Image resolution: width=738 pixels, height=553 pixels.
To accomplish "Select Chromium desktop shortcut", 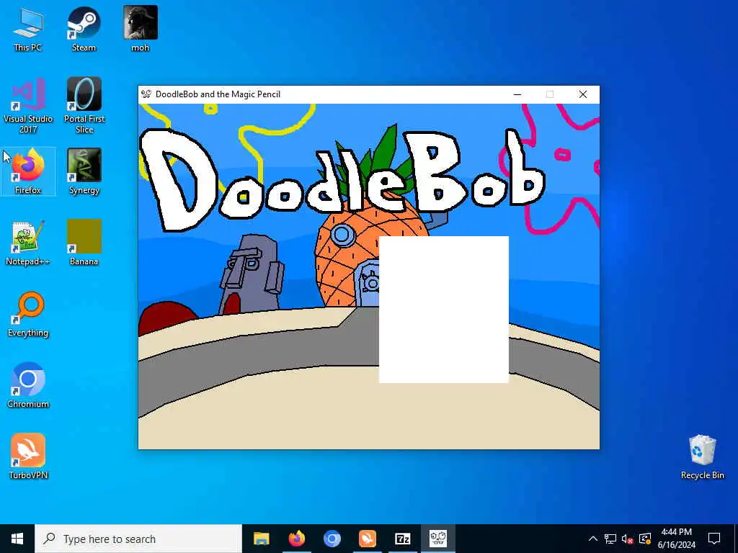I will 28,385.
